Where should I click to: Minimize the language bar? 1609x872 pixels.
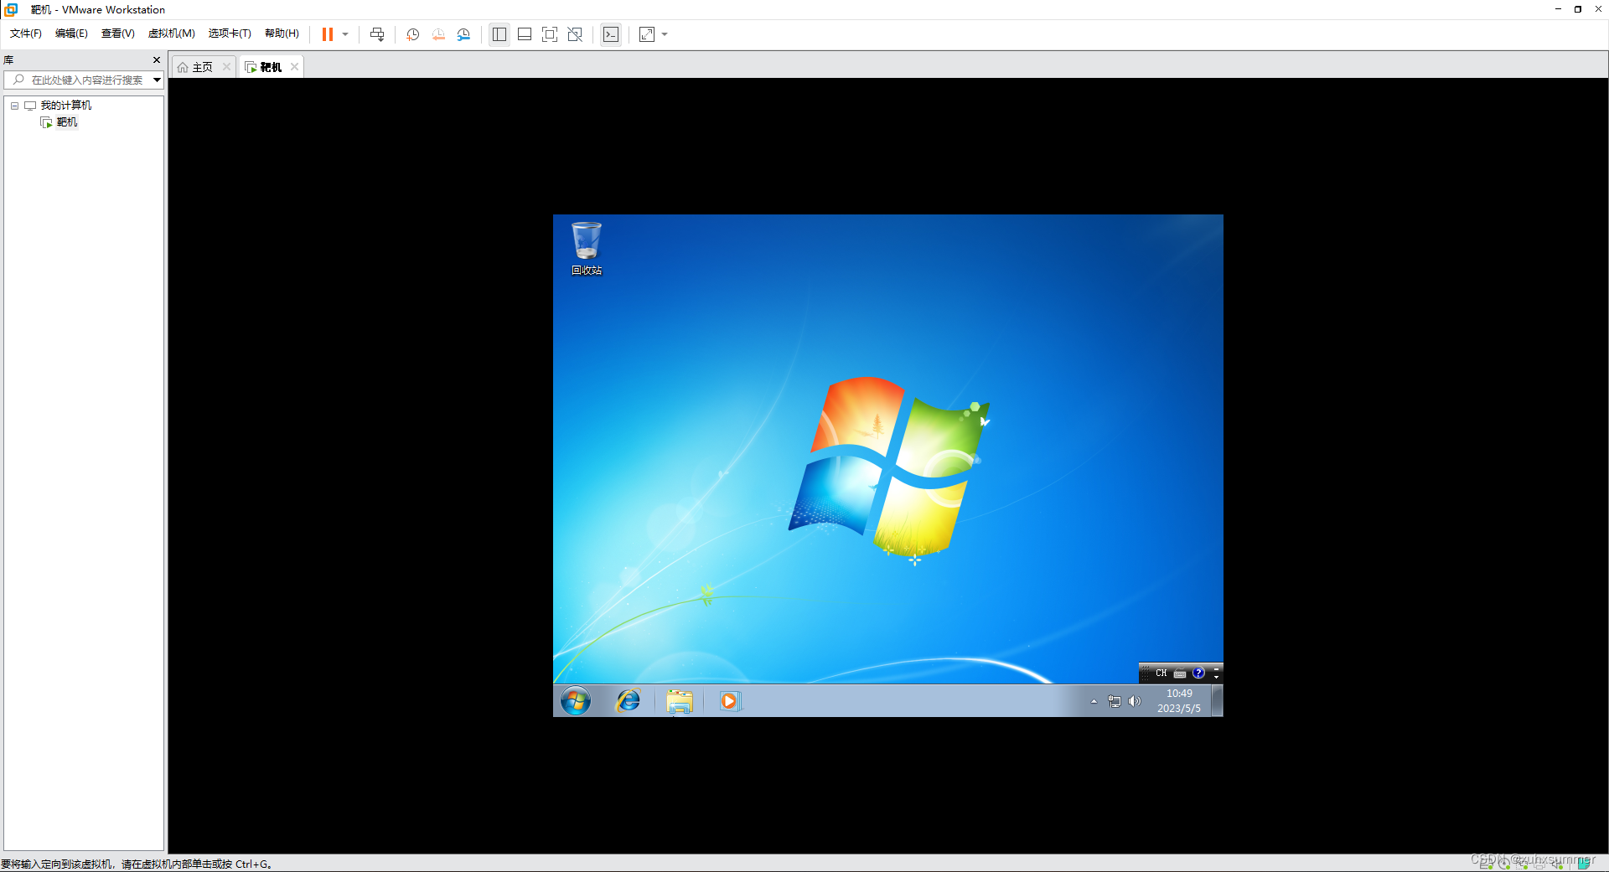pos(1217,669)
